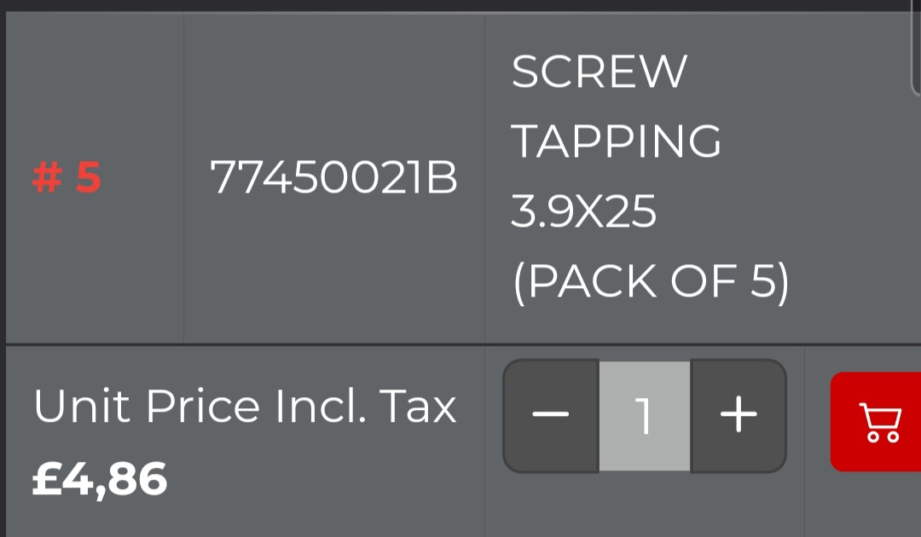Screen dimensions: 921x537
Task: Tap the plus sign icon
Action: [x=738, y=416]
